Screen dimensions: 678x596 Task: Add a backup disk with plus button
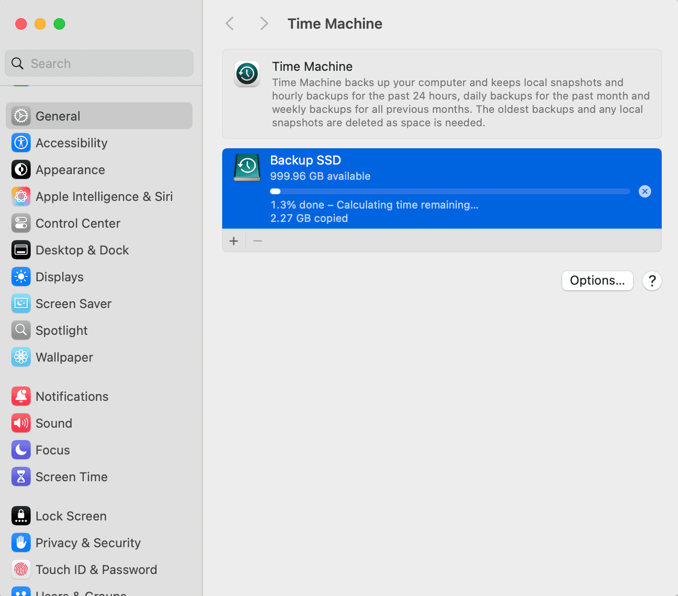[234, 241]
